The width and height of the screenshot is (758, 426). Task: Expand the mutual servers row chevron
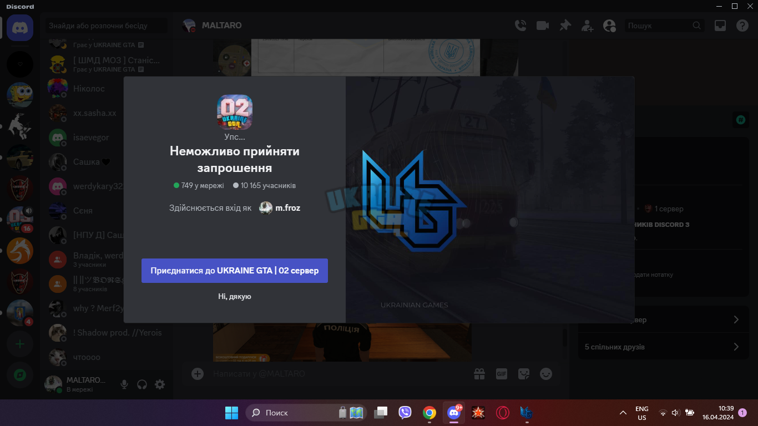736,319
